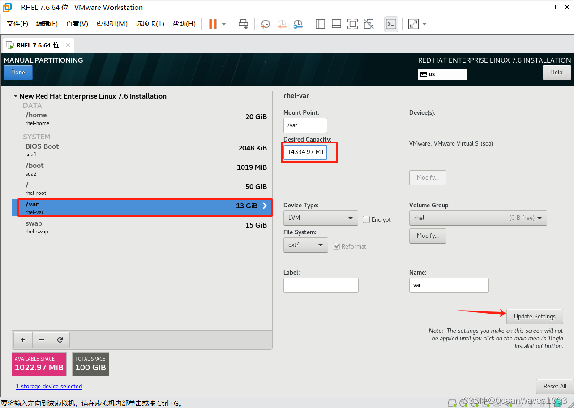Open the snapshot manager icon
The height and width of the screenshot is (408, 574).
coord(298,24)
